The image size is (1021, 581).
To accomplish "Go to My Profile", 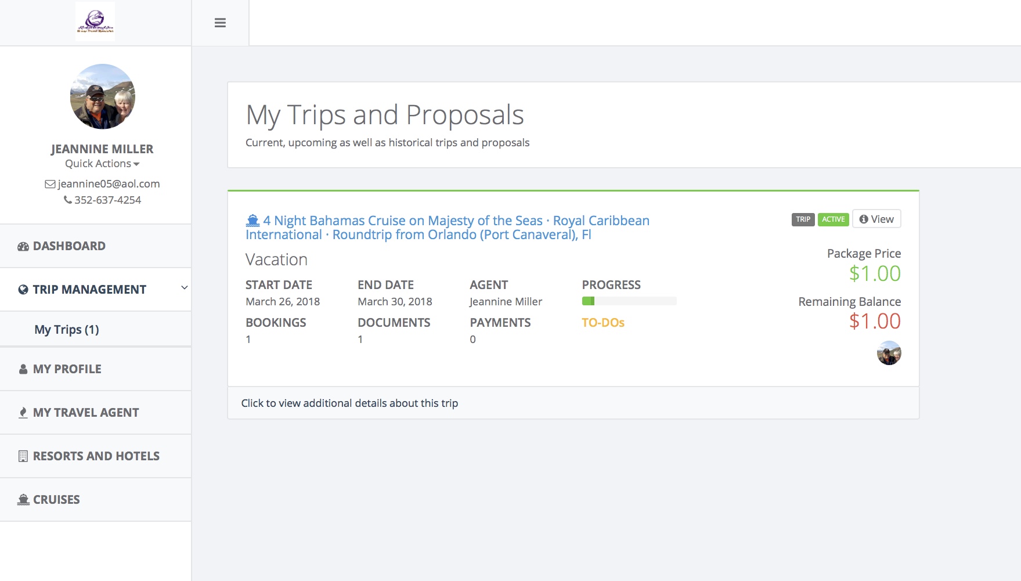I will tap(96, 369).
